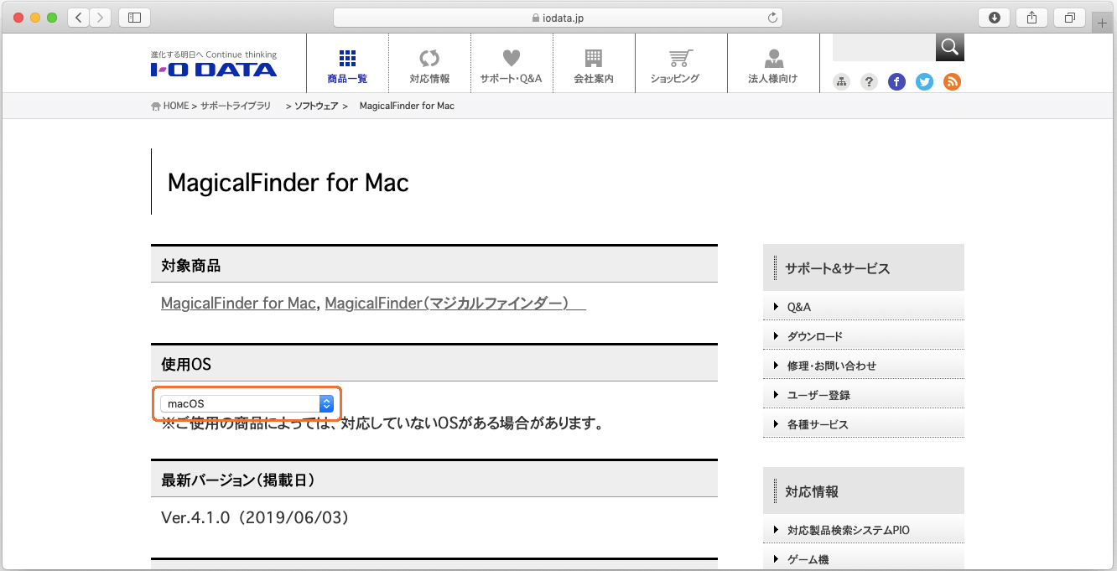Open the 商品一覧 navigation menu
This screenshot has width=1117, height=571.
pos(347,67)
